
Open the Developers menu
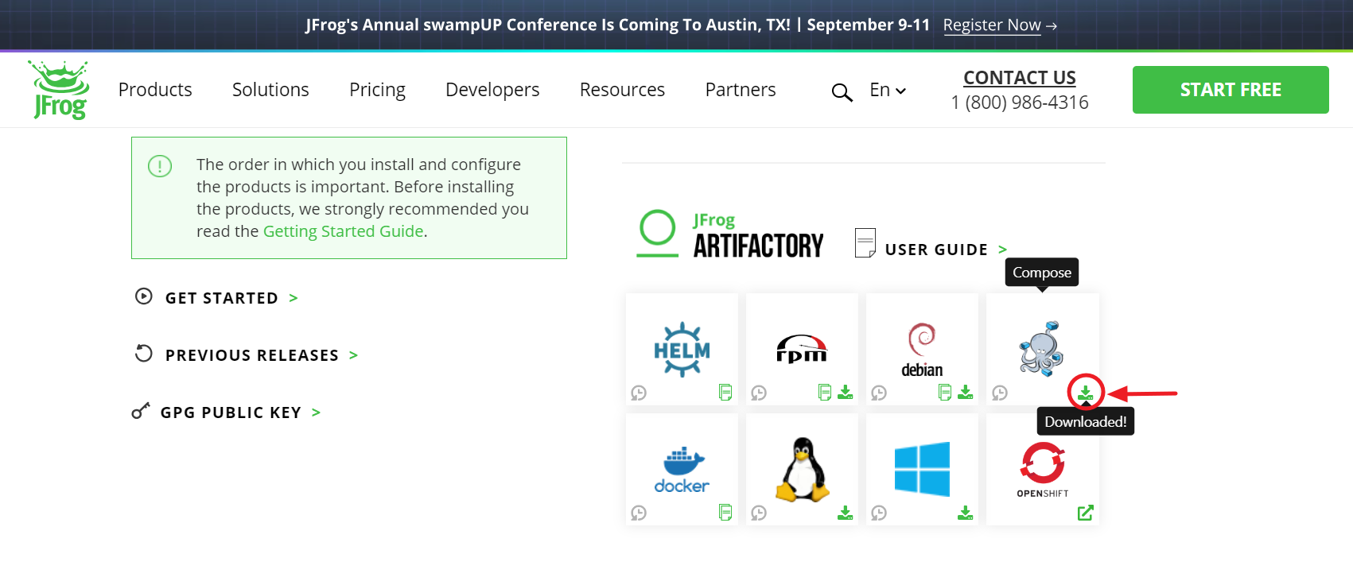[492, 90]
